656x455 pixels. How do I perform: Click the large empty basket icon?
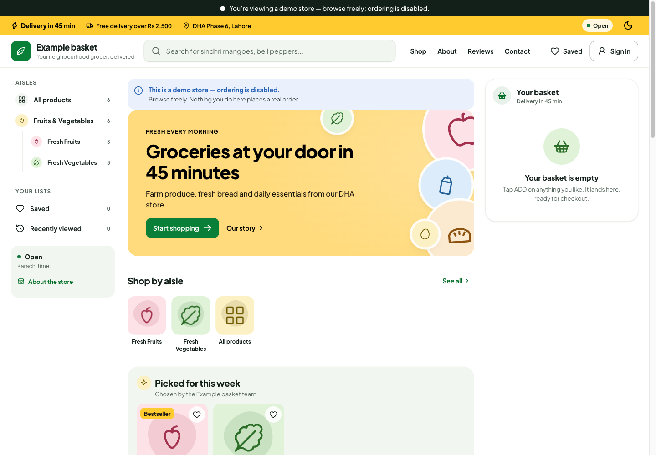coord(562,147)
